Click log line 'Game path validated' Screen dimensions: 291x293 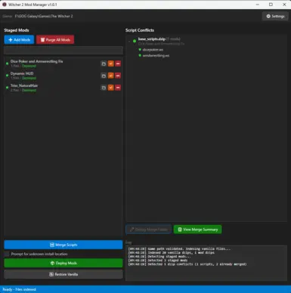(x=179, y=249)
